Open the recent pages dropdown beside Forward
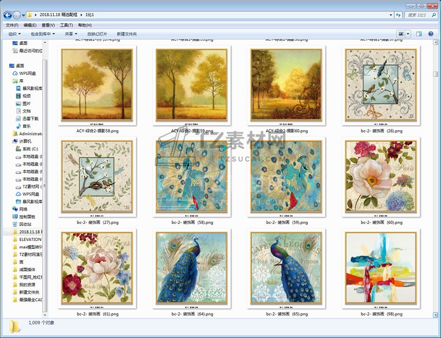Screen dimensions: 441x338 click(x=23, y=15)
